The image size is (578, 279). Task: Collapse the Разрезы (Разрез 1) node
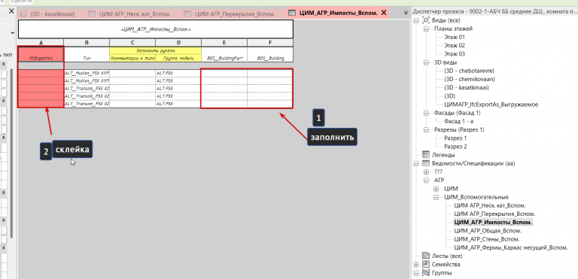click(426, 130)
